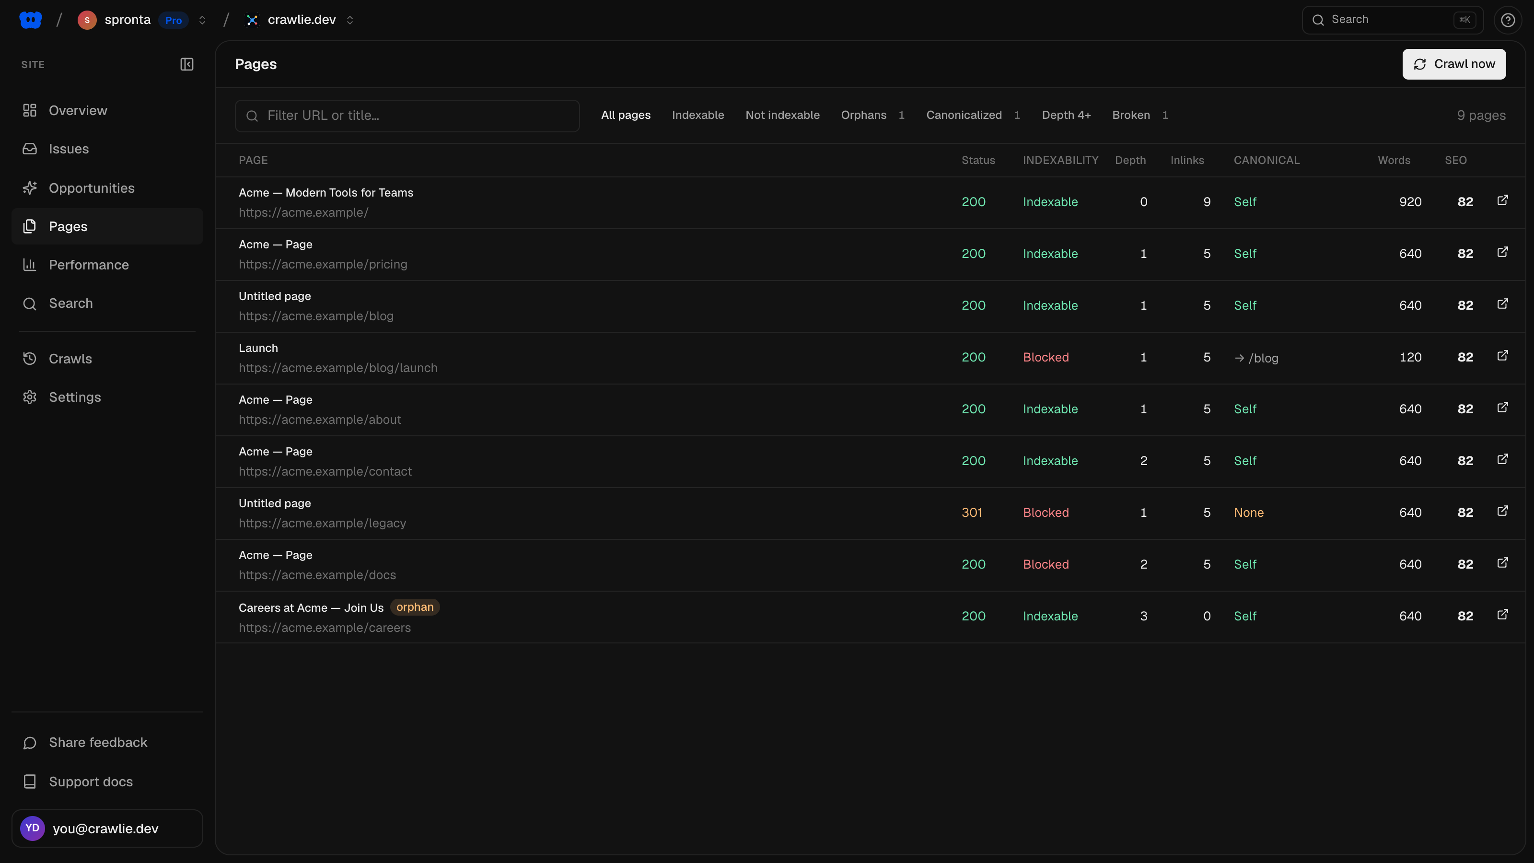1534x863 pixels.
Task: Go to Overview in sidebar
Action: [107, 110]
